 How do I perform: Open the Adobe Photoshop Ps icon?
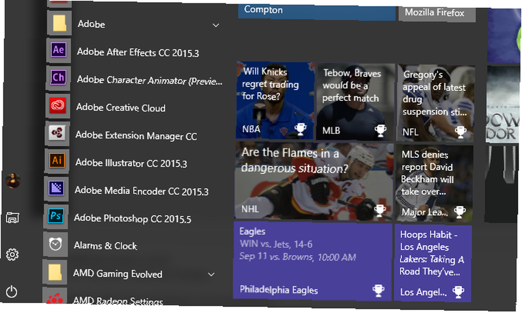point(56,216)
